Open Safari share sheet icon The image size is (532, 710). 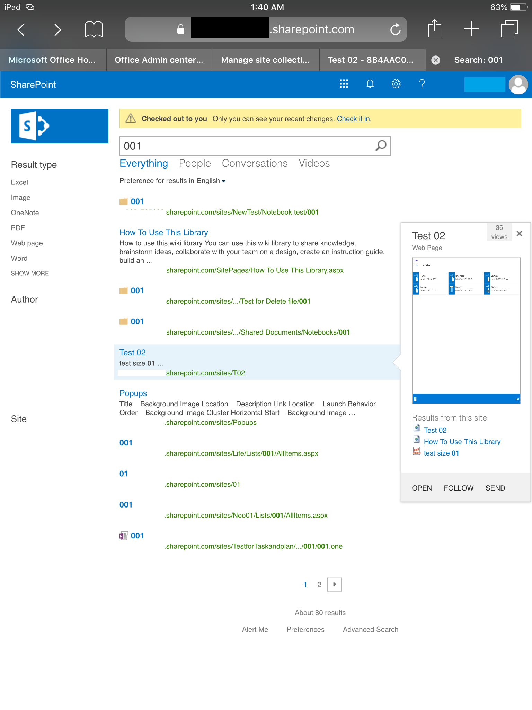[434, 28]
